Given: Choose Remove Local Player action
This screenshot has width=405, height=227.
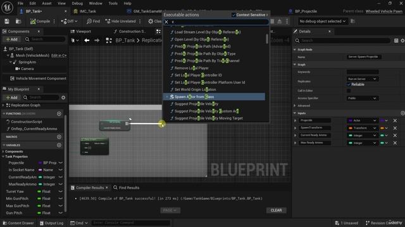Looking at the screenshot, I should coord(191,68).
